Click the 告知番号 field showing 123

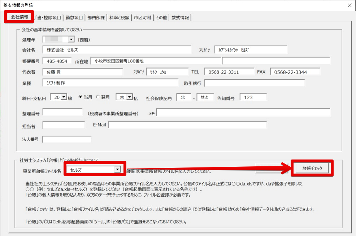[253, 97]
